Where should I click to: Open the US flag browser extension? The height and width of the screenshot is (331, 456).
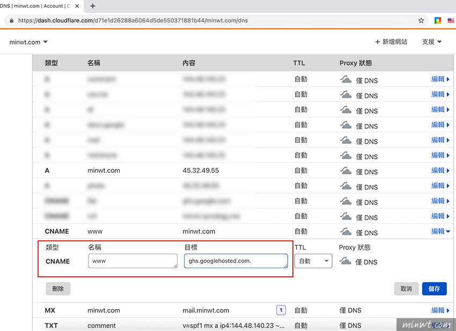coord(451,20)
